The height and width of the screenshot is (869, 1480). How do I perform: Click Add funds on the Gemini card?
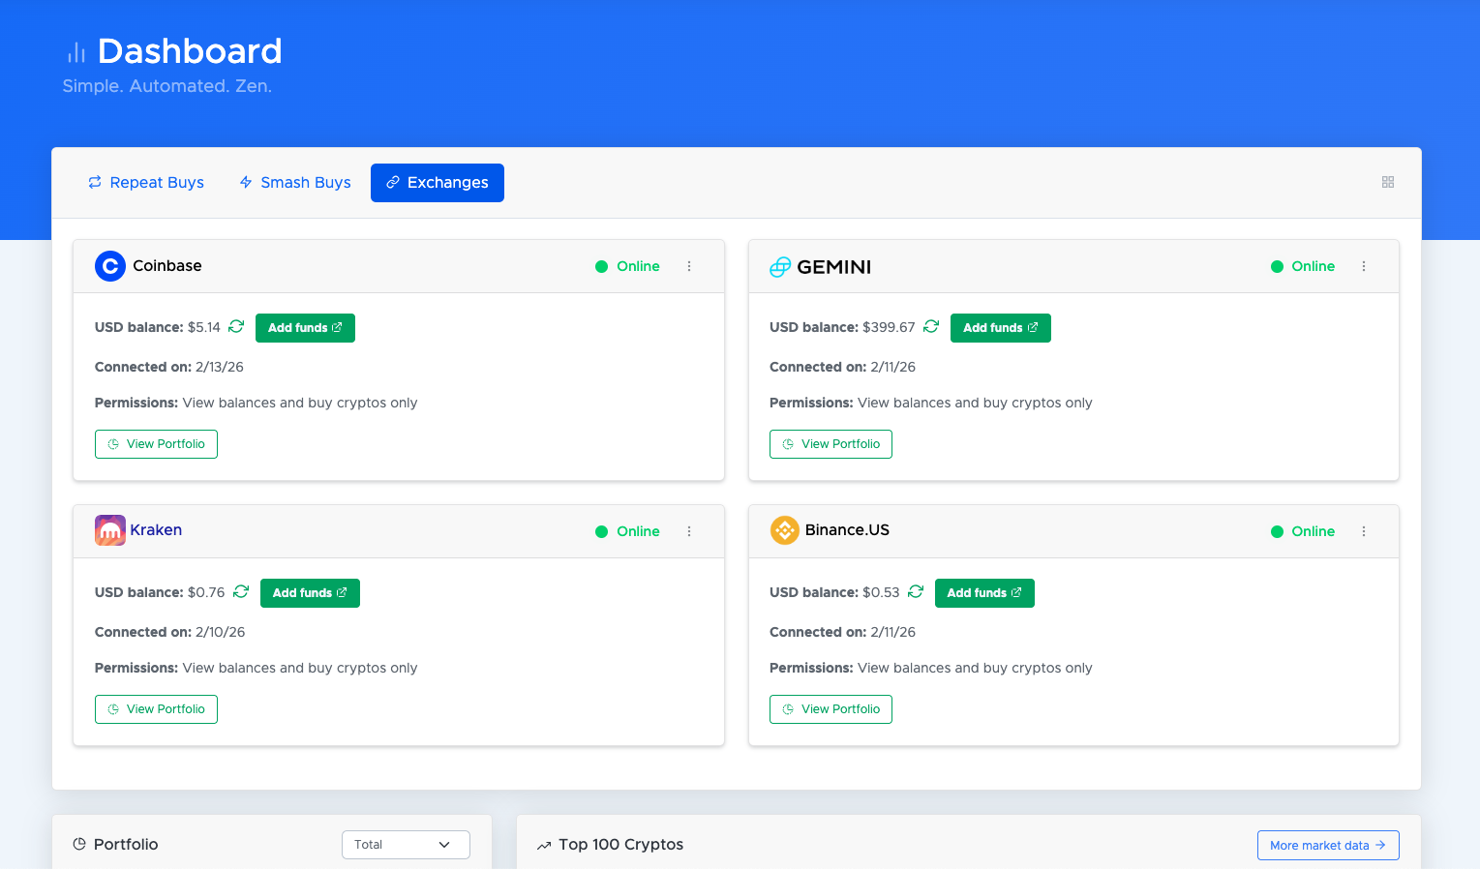pyautogui.click(x=1000, y=327)
